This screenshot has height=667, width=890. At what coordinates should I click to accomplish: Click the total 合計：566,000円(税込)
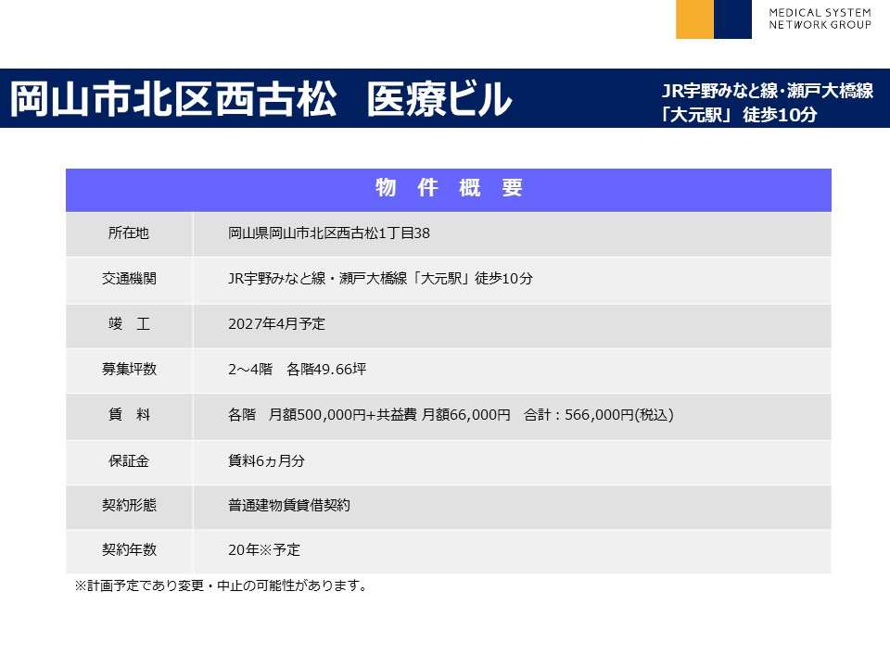tap(599, 415)
